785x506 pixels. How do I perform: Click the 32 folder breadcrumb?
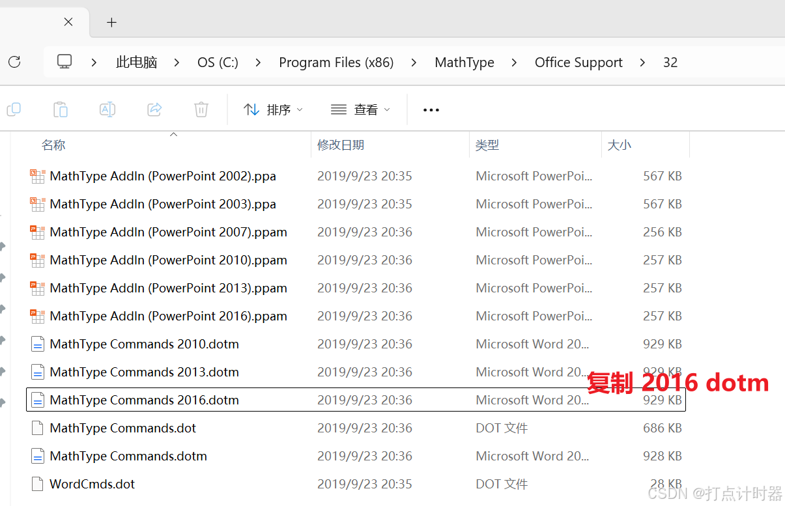click(670, 63)
